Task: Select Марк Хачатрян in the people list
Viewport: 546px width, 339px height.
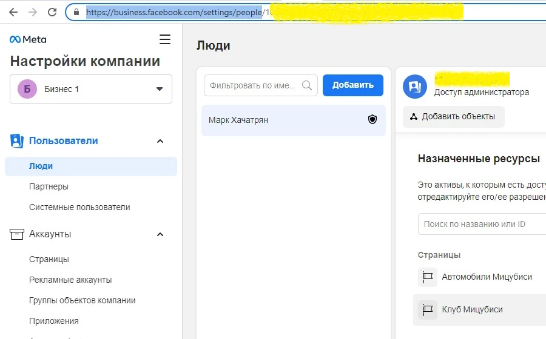Action: (x=294, y=120)
